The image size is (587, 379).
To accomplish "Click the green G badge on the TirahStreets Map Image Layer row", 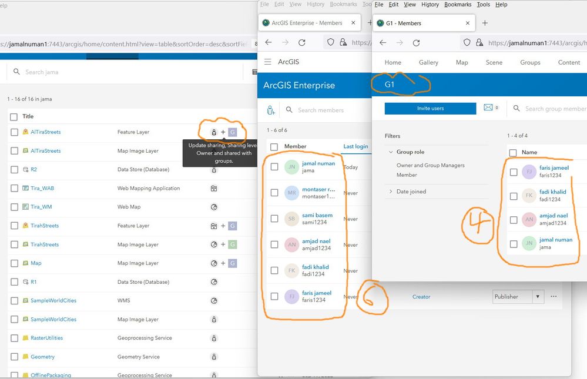I will [233, 244].
